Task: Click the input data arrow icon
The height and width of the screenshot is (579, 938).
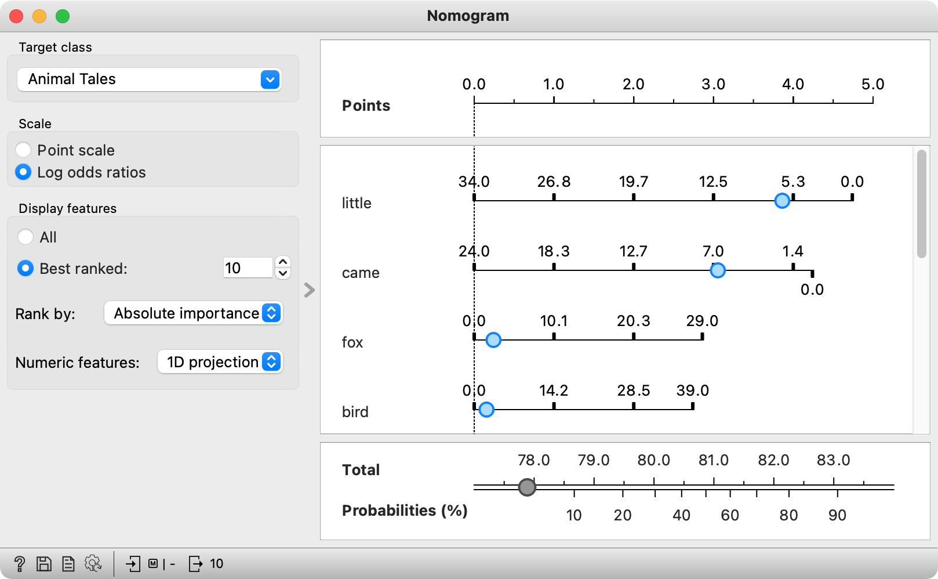Action: click(x=133, y=563)
